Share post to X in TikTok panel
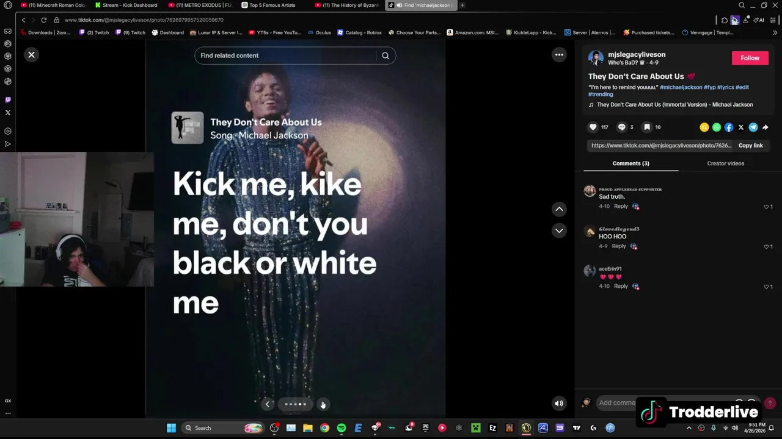This screenshot has width=782, height=439. (741, 127)
